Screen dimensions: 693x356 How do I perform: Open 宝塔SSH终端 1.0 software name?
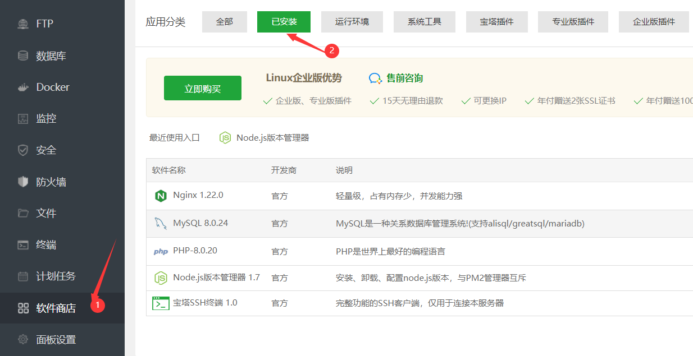tap(205, 303)
